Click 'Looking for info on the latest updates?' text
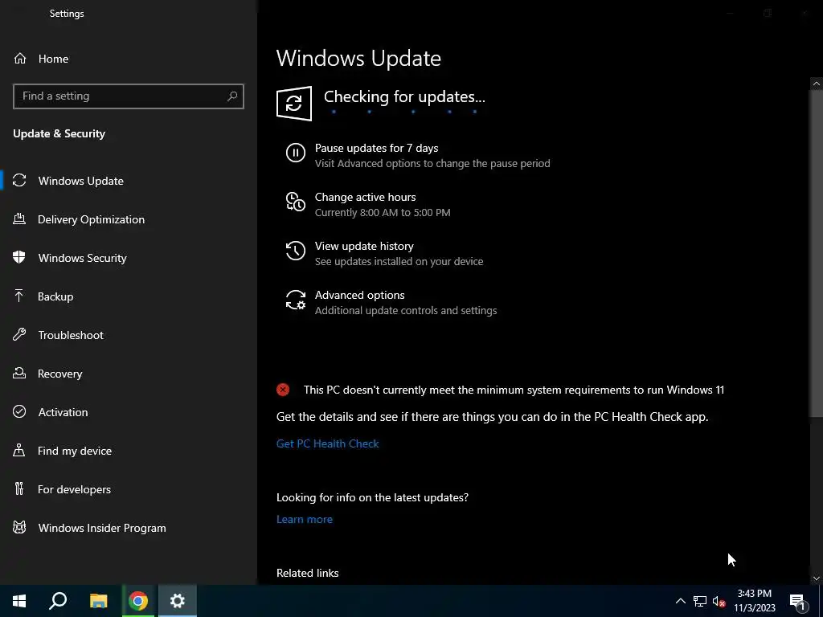This screenshot has width=823, height=617. click(373, 497)
